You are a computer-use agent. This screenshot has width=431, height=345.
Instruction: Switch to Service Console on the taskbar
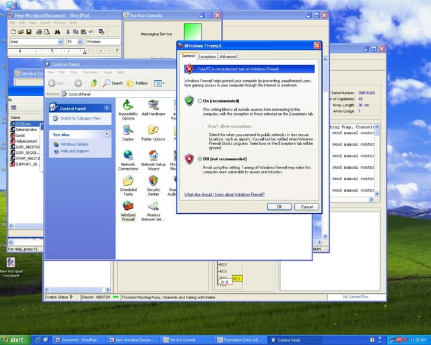pos(188,340)
